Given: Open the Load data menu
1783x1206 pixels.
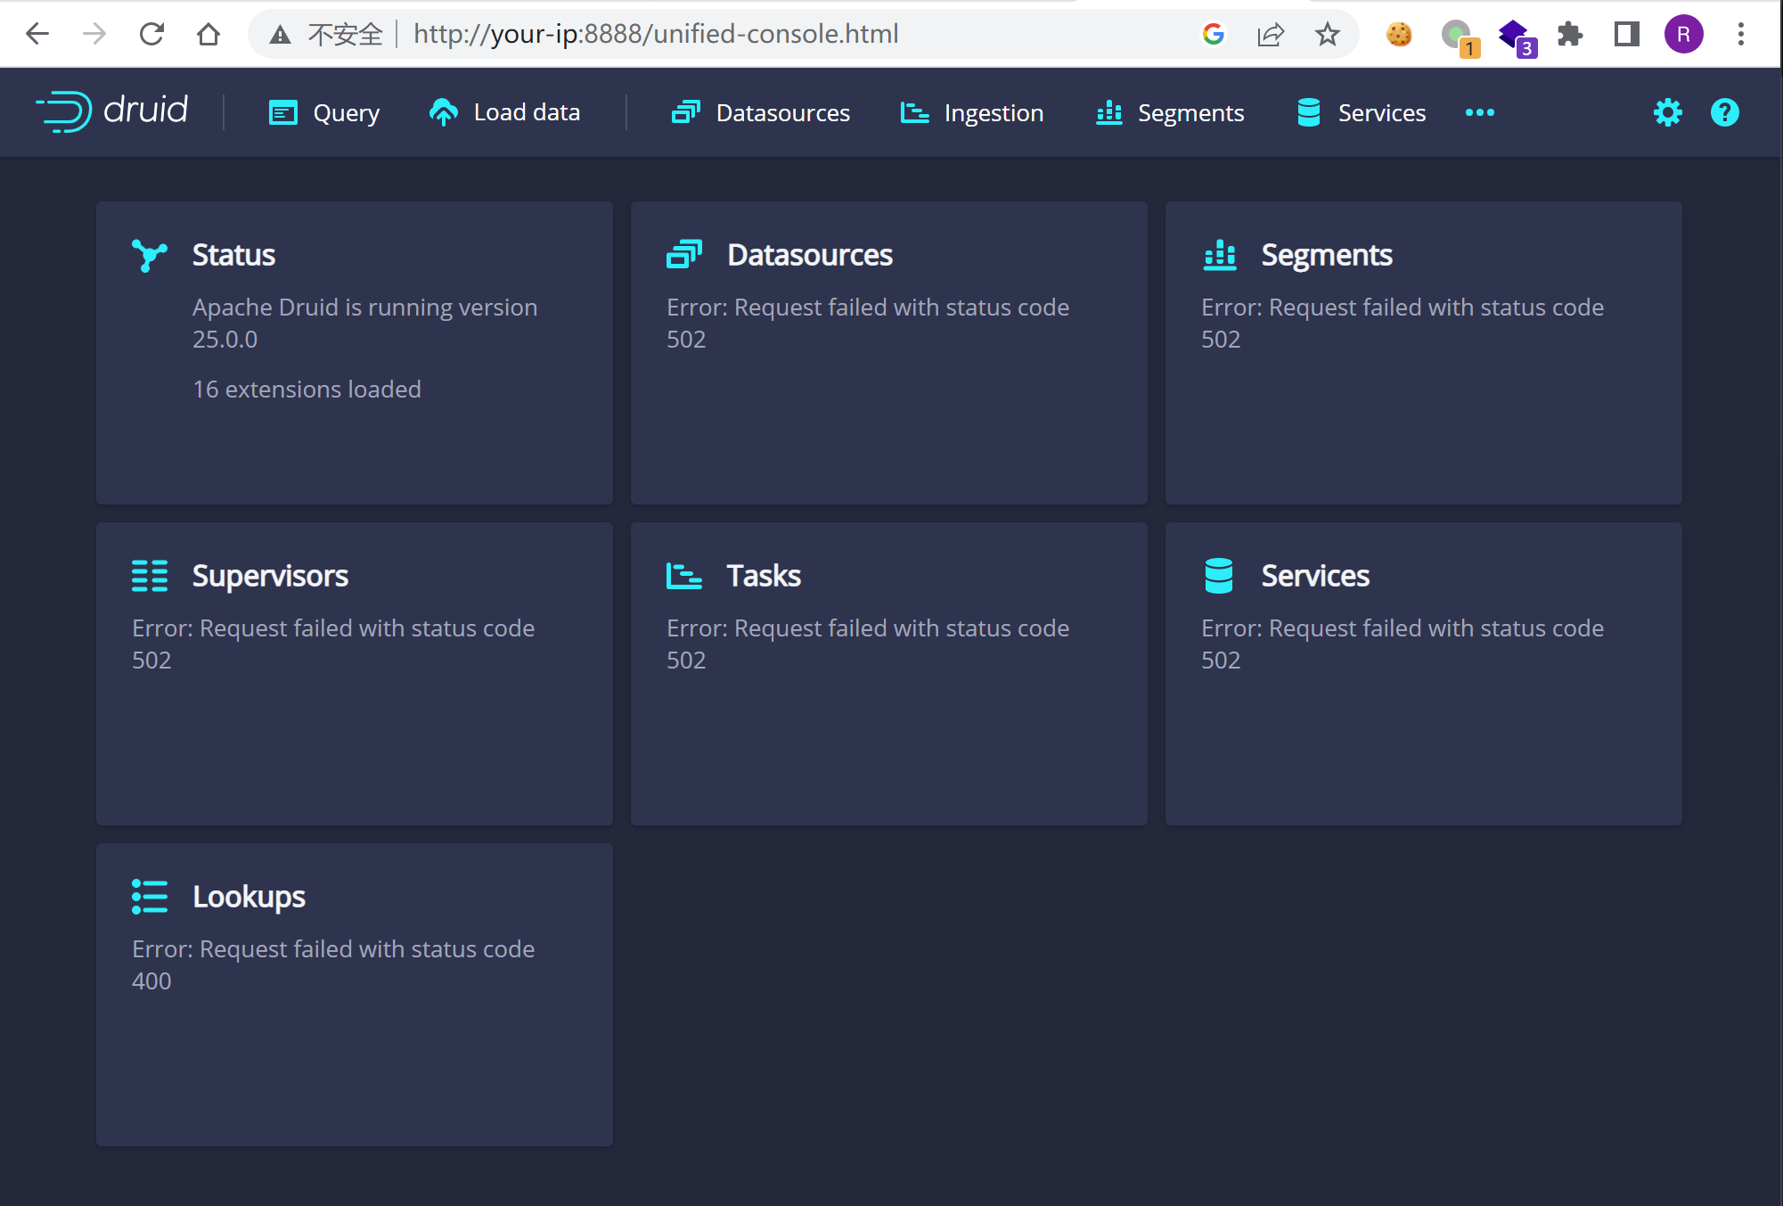Looking at the screenshot, I should [x=504, y=112].
